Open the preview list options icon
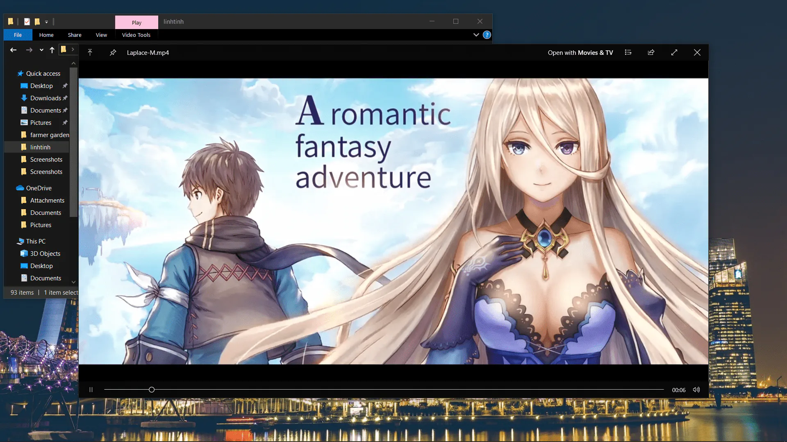 tap(628, 52)
